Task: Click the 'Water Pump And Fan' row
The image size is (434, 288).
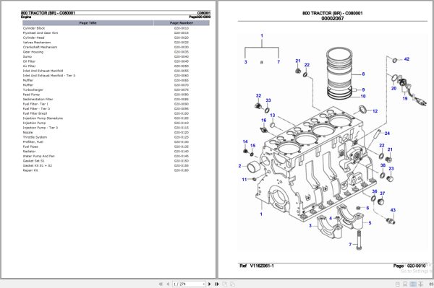Action: pyautogui.click(x=116, y=156)
